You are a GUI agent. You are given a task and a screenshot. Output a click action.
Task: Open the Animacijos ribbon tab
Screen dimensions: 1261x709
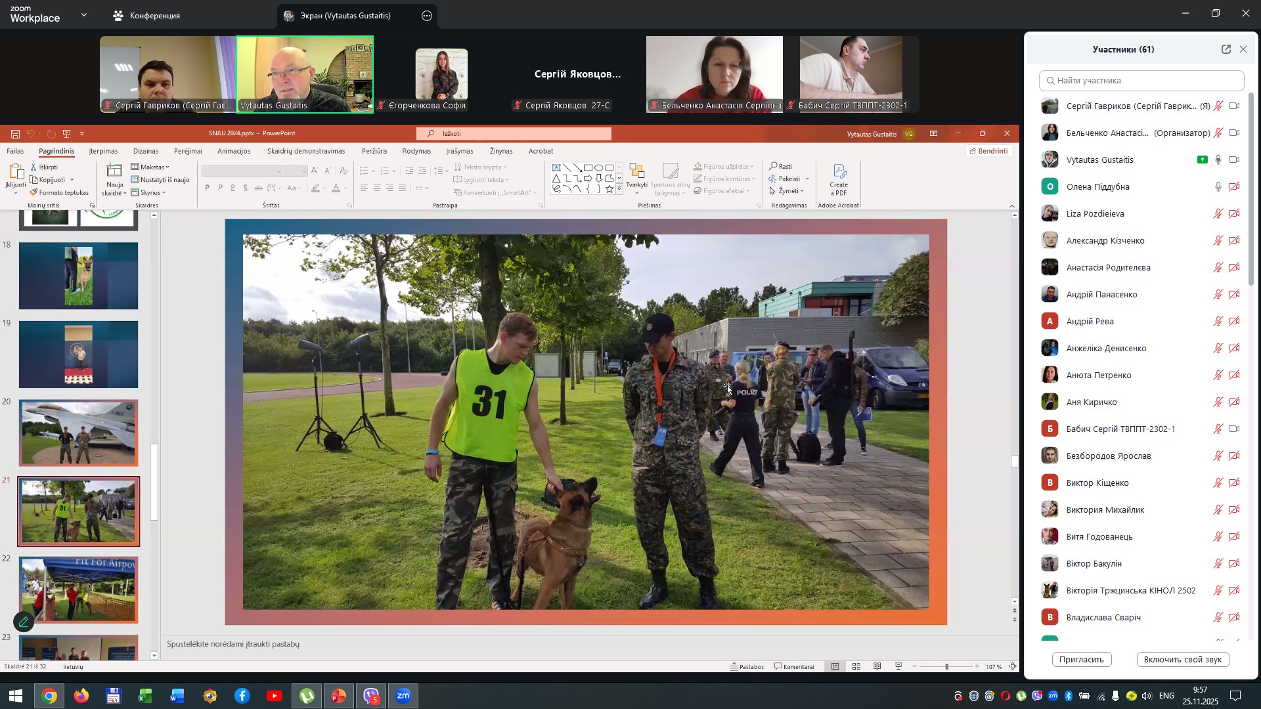pos(234,151)
